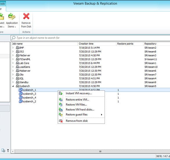
Task: Click the Sysbench job icon
Action: tap(17, 86)
